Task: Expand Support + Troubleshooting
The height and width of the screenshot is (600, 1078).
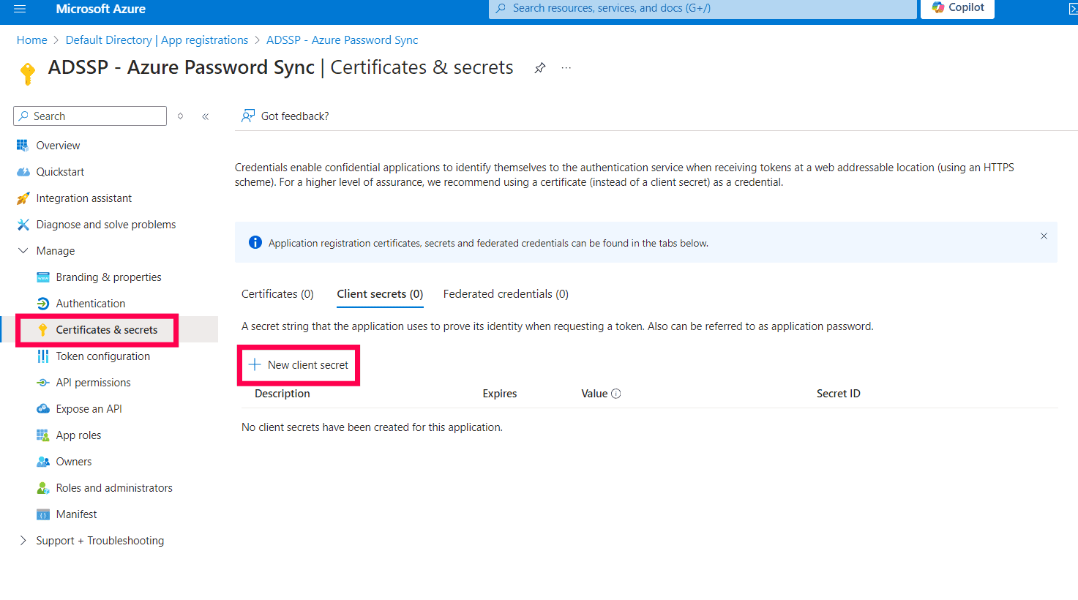Action: 22,540
